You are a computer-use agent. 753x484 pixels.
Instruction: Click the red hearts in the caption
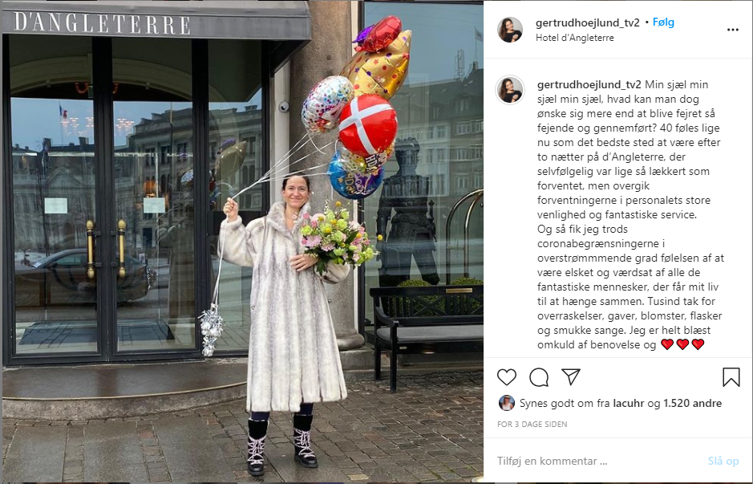tap(682, 344)
